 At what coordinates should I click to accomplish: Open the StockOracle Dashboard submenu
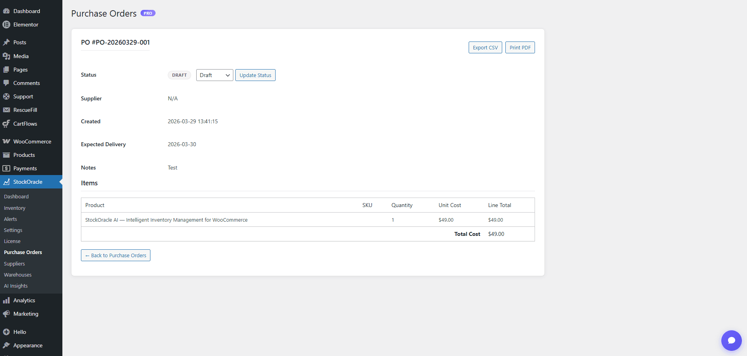[x=16, y=196]
